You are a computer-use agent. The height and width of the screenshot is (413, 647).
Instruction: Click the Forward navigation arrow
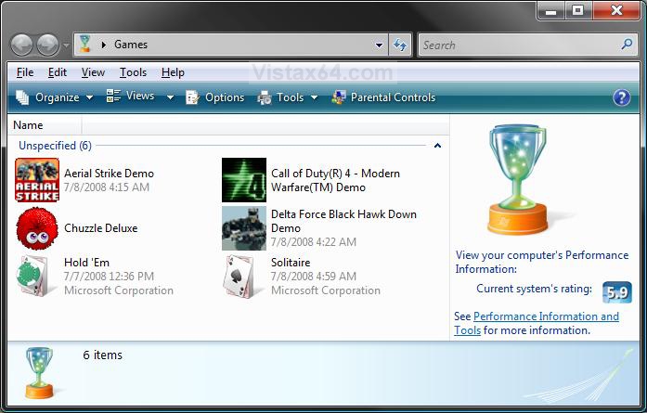point(48,45)
